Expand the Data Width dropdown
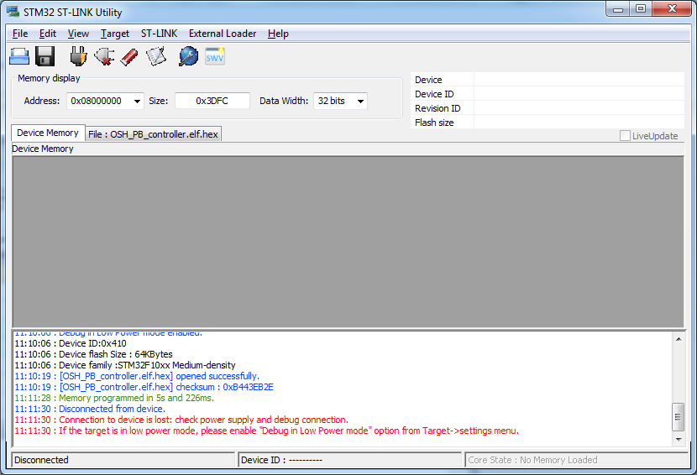This screenshot has height=475, width=697. [x=360, y=101]
